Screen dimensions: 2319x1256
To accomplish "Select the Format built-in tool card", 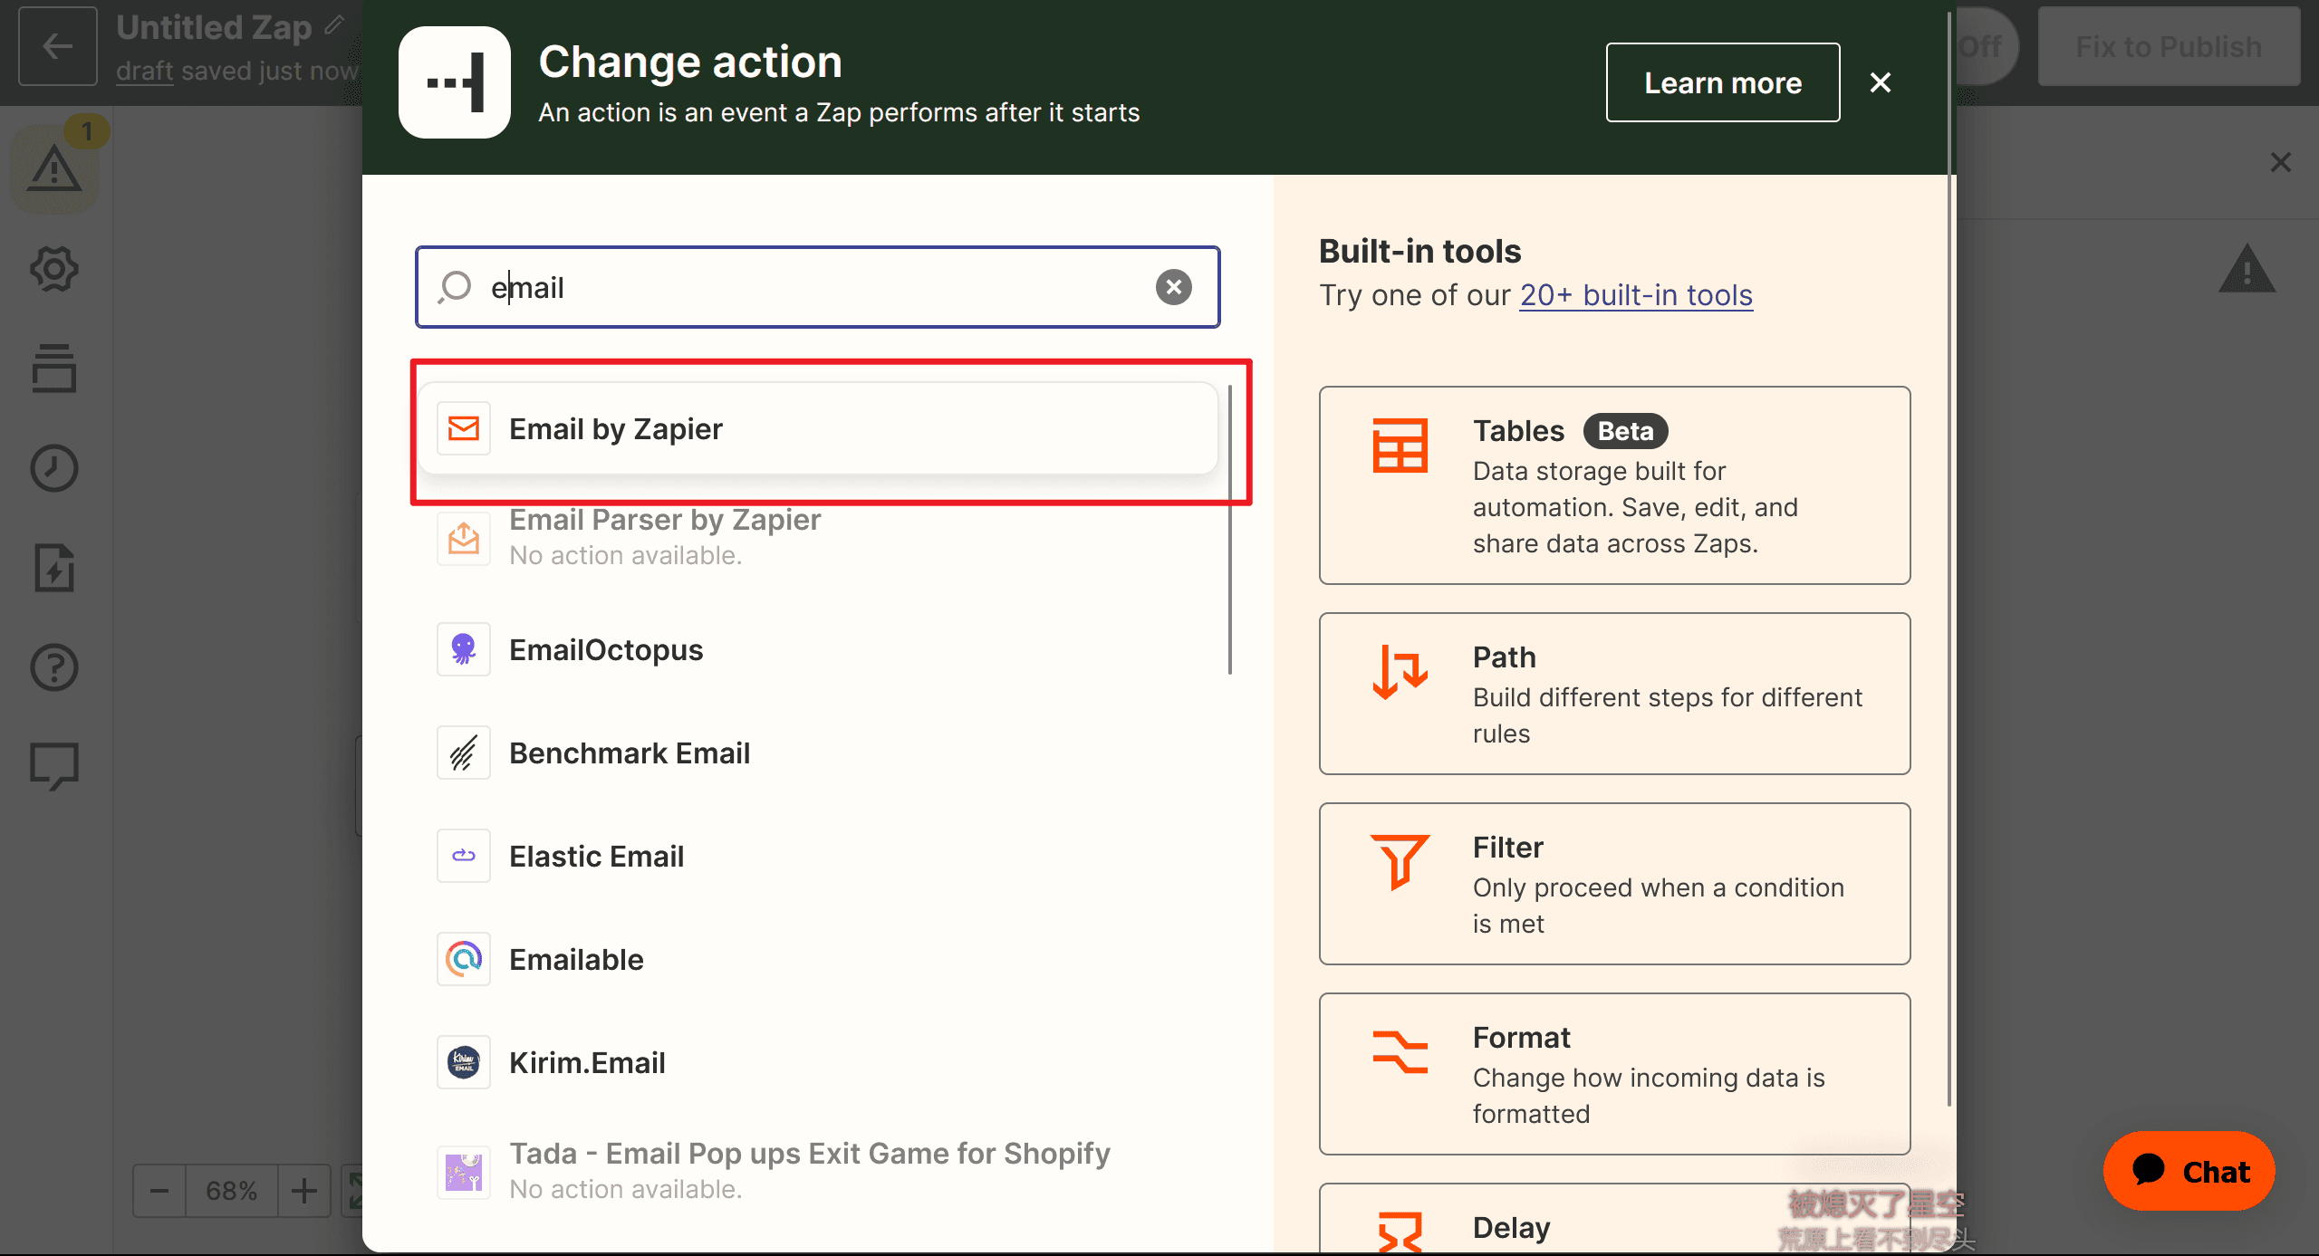I will 1614,1074.
